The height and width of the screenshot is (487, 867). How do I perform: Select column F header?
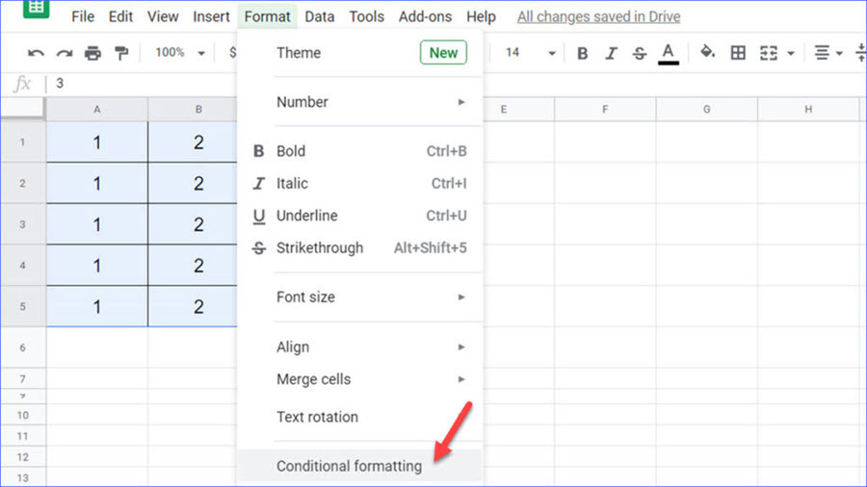(605, 110)
